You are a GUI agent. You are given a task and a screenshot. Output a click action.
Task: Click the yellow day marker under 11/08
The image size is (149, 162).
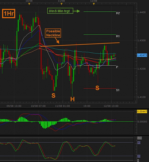[x=62, y=4]
